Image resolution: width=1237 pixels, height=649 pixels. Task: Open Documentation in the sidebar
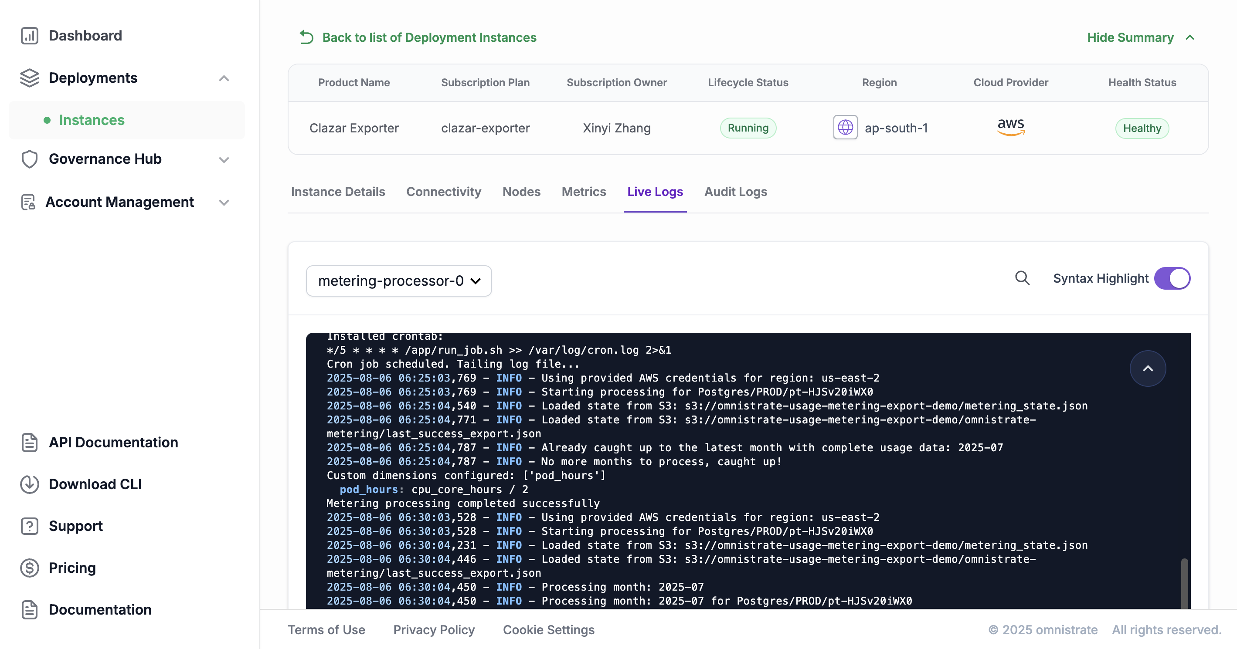[100, 609]
